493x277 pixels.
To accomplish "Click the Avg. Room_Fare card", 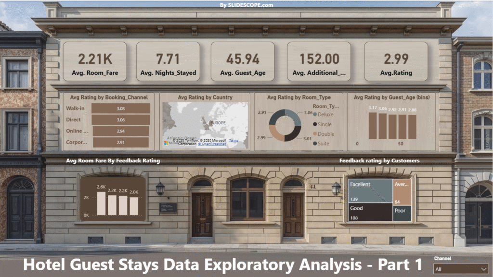I will pos(95,61).
